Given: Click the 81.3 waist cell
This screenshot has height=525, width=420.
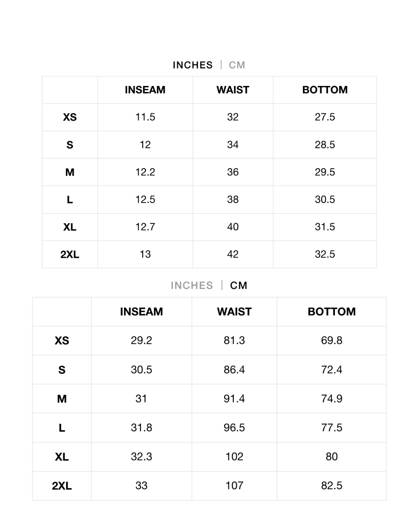Looking at the screenshot, I should point(234,340).
